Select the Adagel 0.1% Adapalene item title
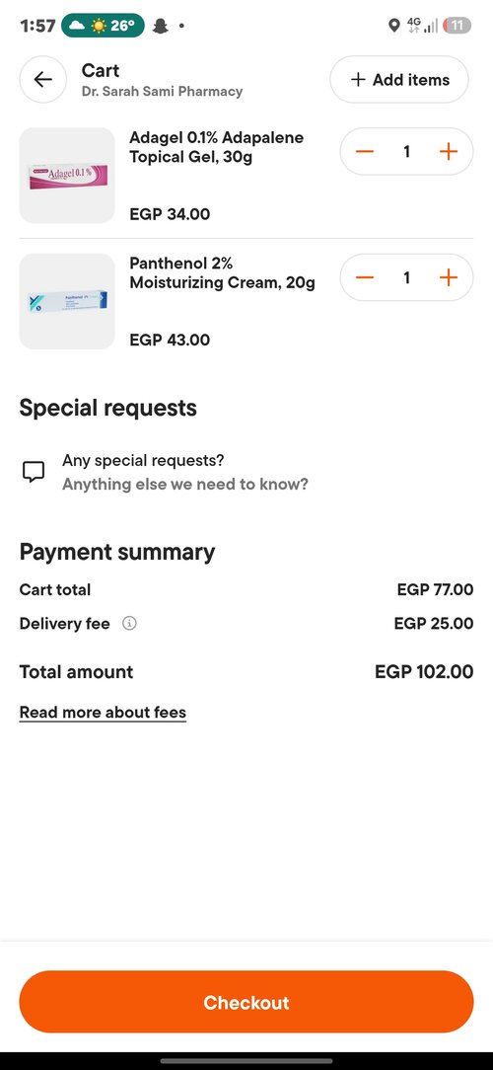The height and width of the screenshot is (1070, 493). coord(217,147)
